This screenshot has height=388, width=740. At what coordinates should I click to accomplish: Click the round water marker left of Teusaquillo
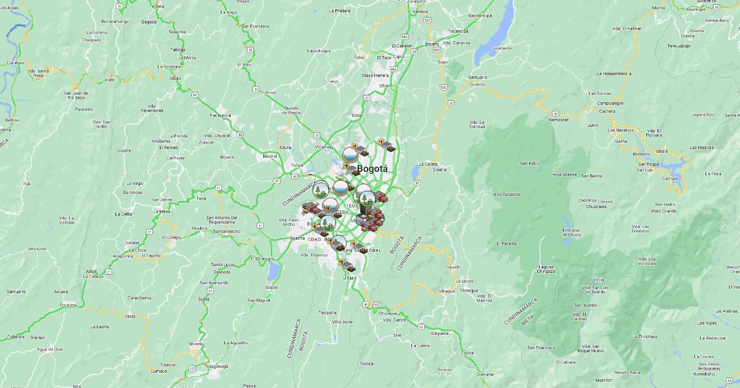(340, 187)
